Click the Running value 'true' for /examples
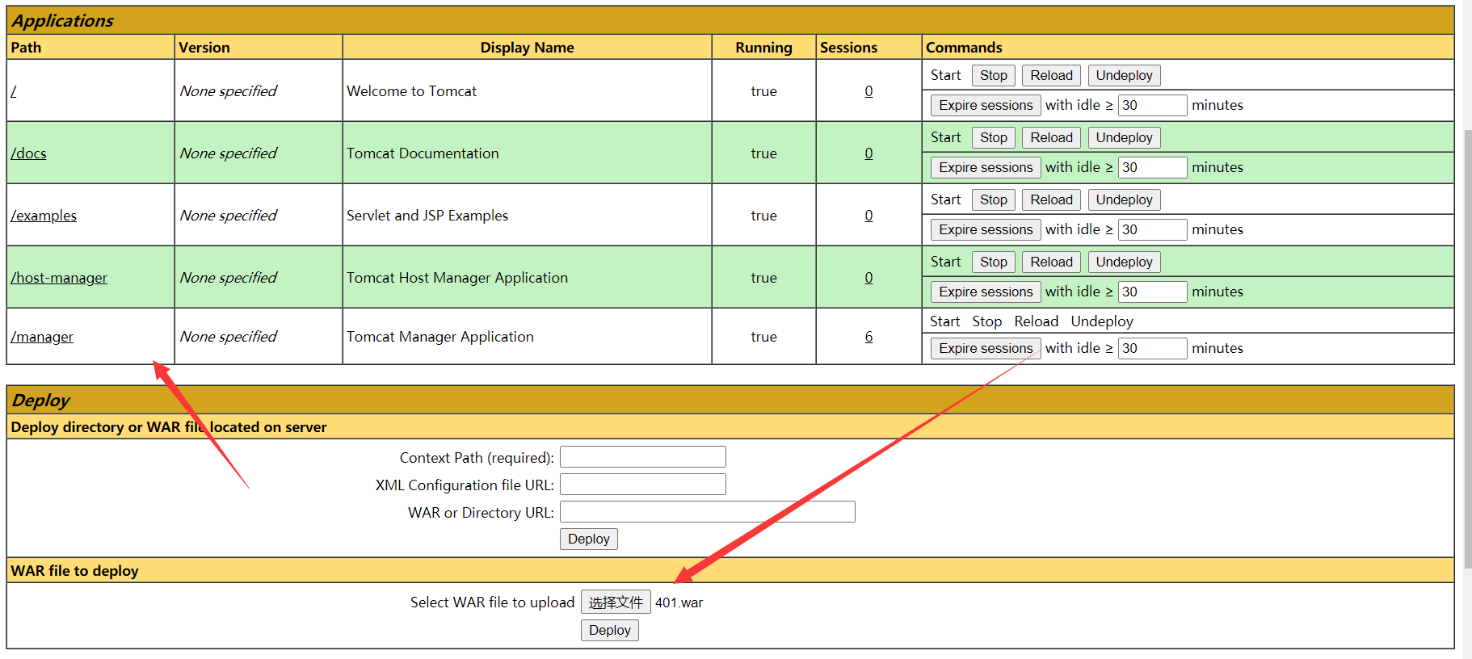The width and height of the screenshot is (1472, 659). pos(763,216)
